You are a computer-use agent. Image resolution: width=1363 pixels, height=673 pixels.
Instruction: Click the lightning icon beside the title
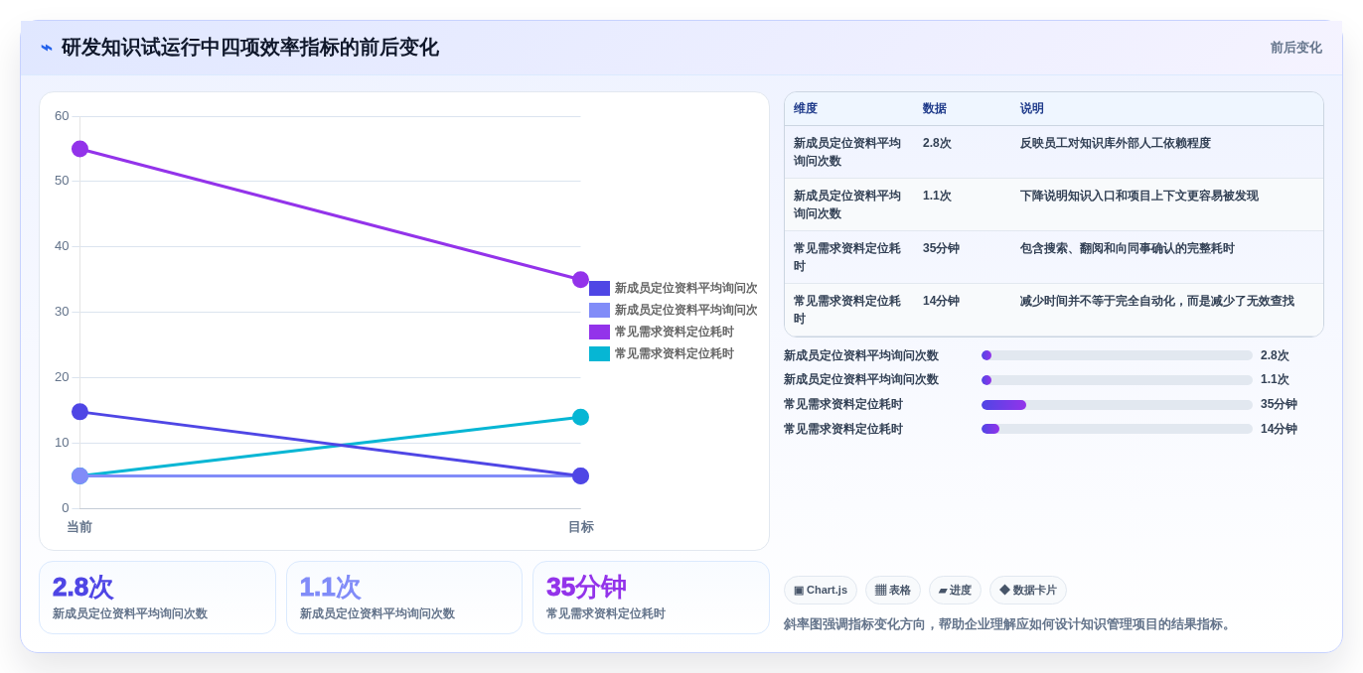click(47, 48)
